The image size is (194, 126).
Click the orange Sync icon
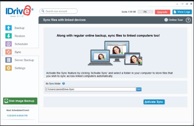point(9,52)
